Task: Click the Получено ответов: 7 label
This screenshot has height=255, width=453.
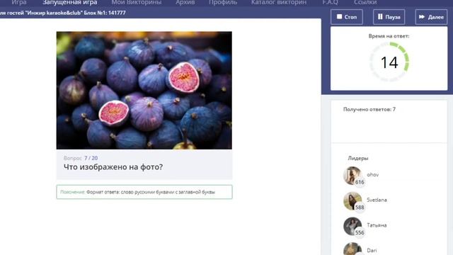Action: 369,109
